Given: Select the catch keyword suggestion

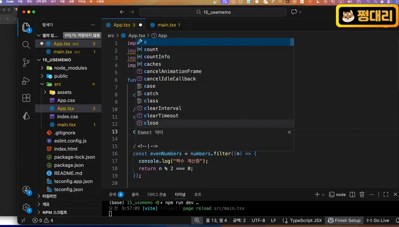Looking at the screenshot, I should tap(215, 93).
